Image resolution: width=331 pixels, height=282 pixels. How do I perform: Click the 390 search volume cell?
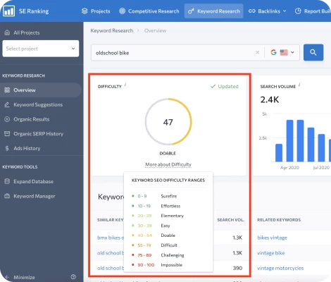click(x=237, y=268)
